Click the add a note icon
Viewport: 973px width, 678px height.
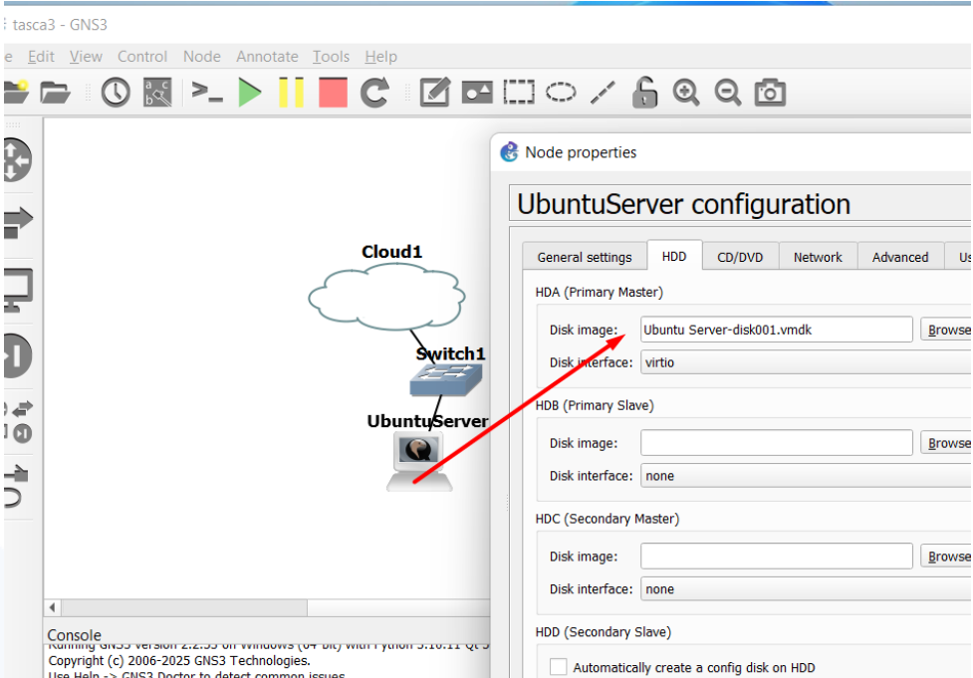434,93
